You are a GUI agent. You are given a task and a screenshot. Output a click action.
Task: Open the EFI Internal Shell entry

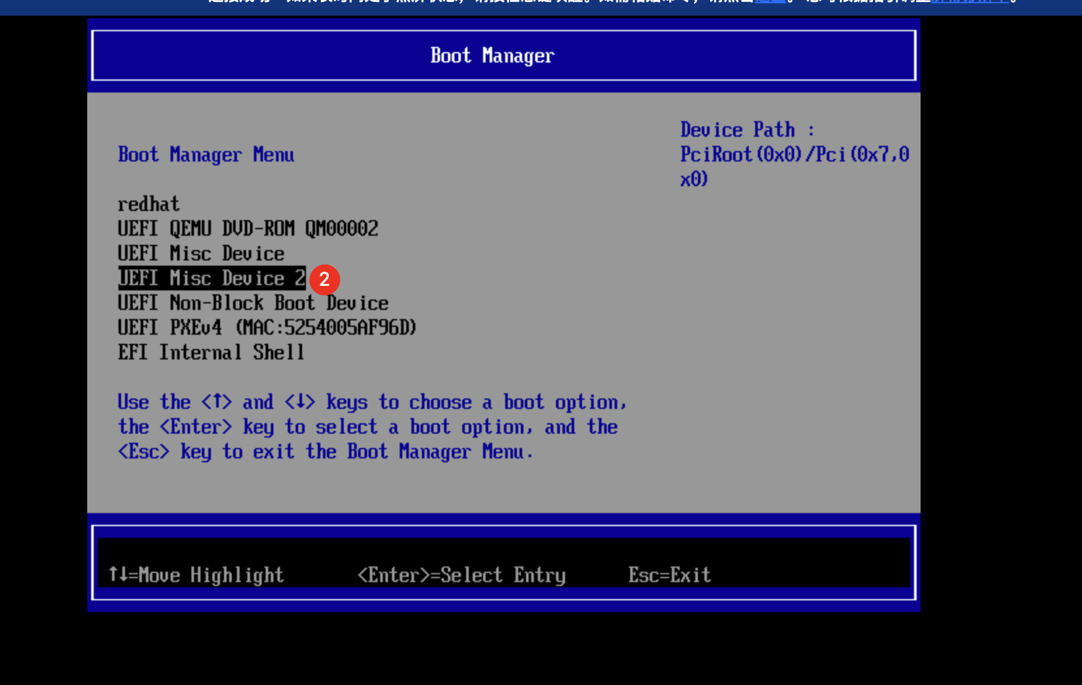(x=211, y=352)
